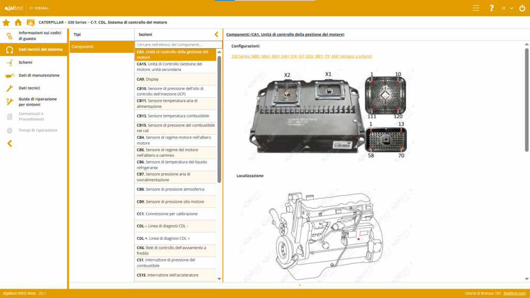
Task: Click the Schemi wiring icon
Action: click(x=9, y=63)
